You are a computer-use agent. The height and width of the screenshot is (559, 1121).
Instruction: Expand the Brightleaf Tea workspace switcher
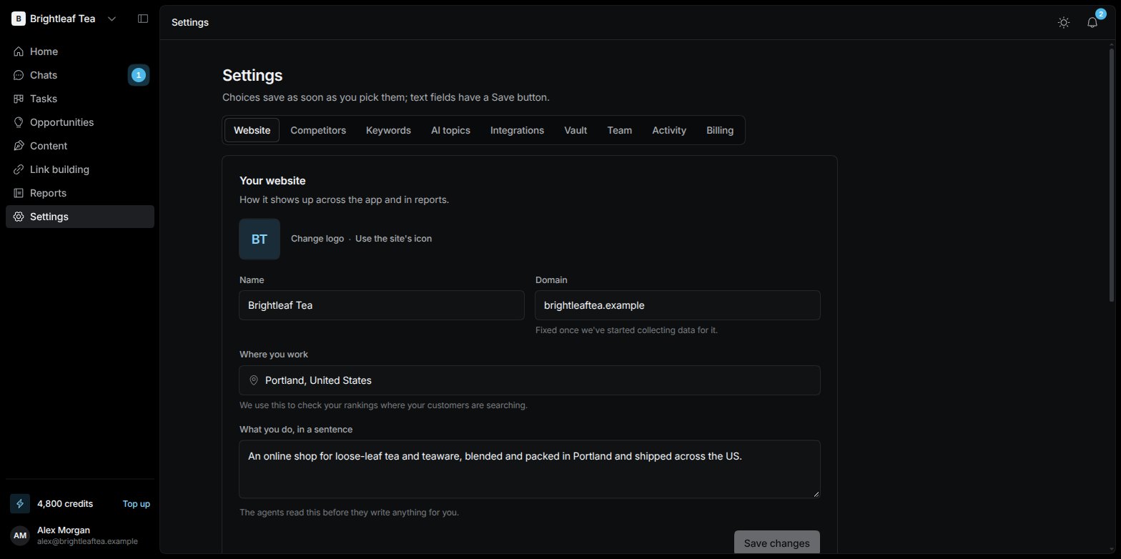64,19
